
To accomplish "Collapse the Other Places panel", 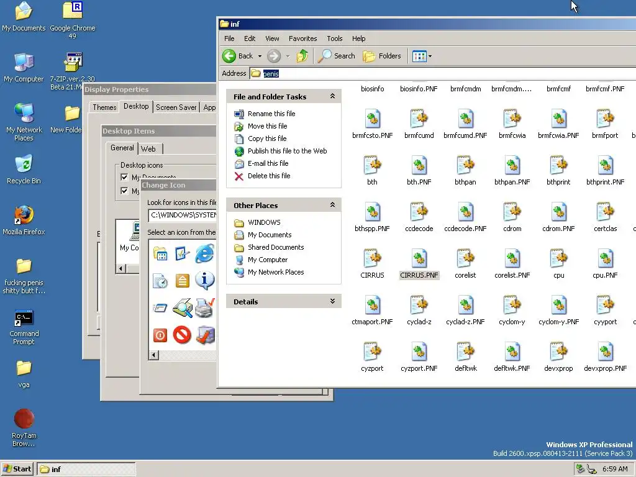I will (333, 205).
